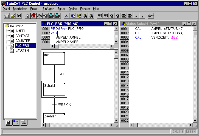This screenshot has width=199, height=136.
Task: Click the Save diskette icon
Action: (19, 16)
